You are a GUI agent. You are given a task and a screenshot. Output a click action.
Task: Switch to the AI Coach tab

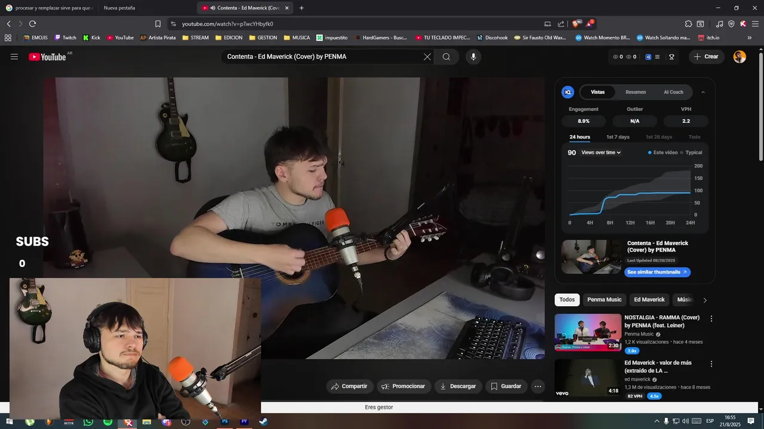point(673,92)
